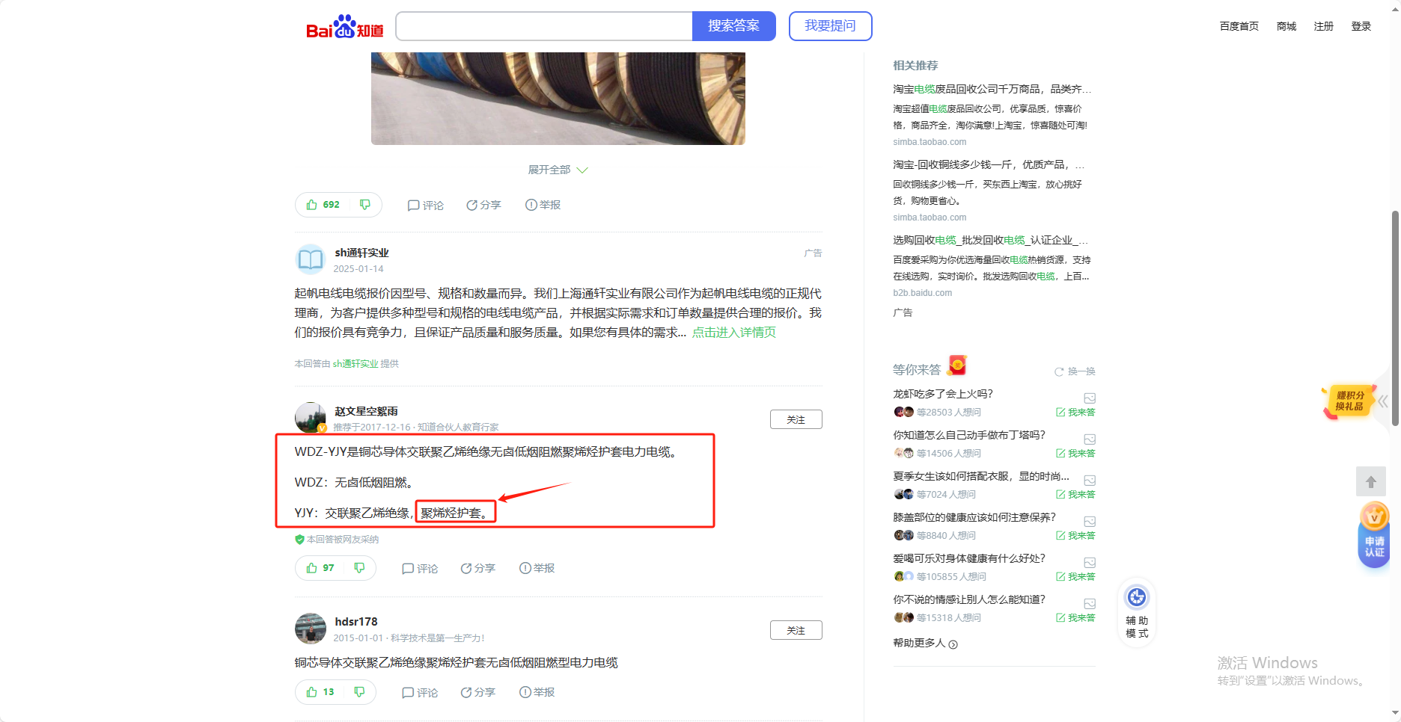Viewport: 1401px width, 722px height.
Task: Click 我来答 for the 夏季女生 question
Action: pyautogui.click(x=1075, y=495)
